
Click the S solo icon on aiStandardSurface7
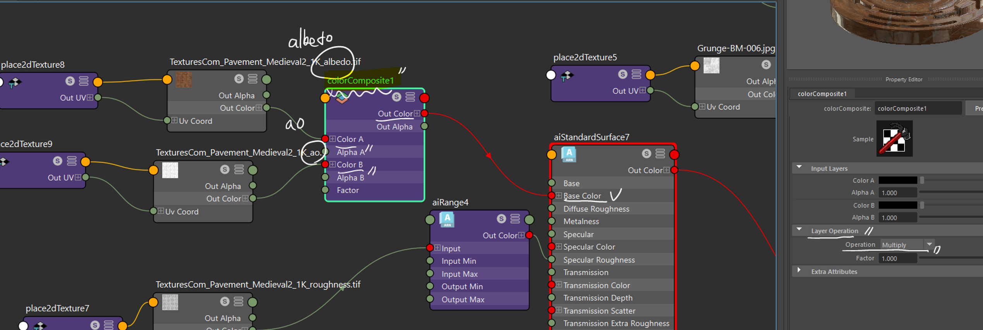pyautogui.click(x=646, y=154)
